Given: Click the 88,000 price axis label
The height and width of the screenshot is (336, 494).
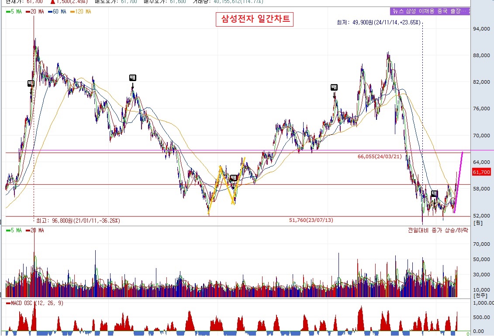Looking at the screenshot, I should coord(482,55).
